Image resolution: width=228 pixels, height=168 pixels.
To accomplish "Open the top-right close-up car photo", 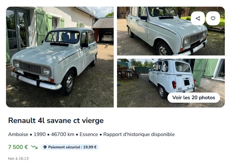I will click(171, 31).
